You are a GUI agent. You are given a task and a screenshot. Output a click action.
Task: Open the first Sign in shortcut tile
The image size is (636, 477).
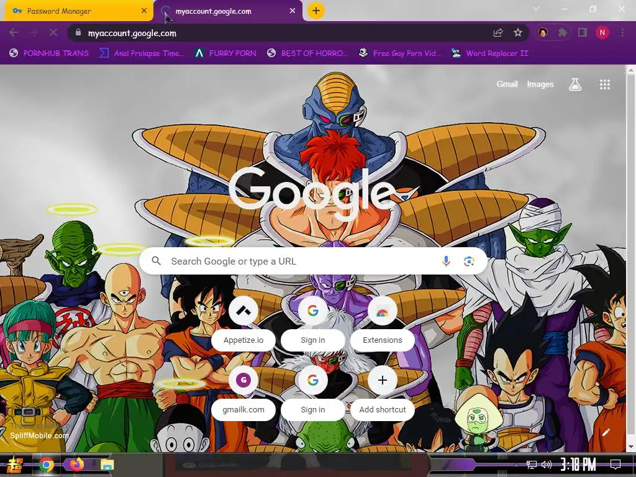click(x=313, y=323)
